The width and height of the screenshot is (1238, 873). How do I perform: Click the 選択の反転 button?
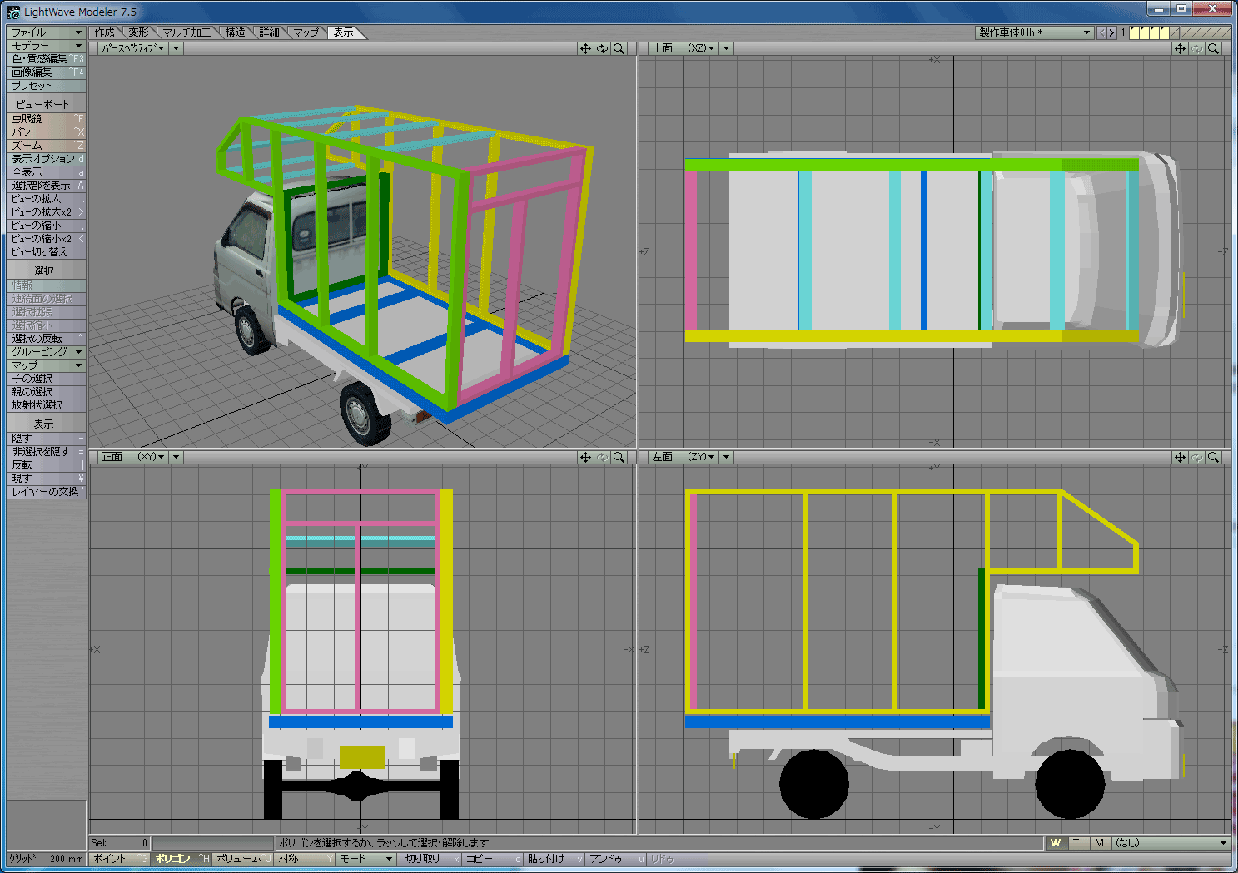click(47, 339)
